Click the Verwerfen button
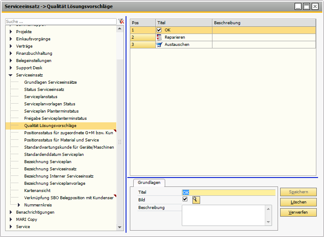 pyautogui.click(x=298, y=212)
